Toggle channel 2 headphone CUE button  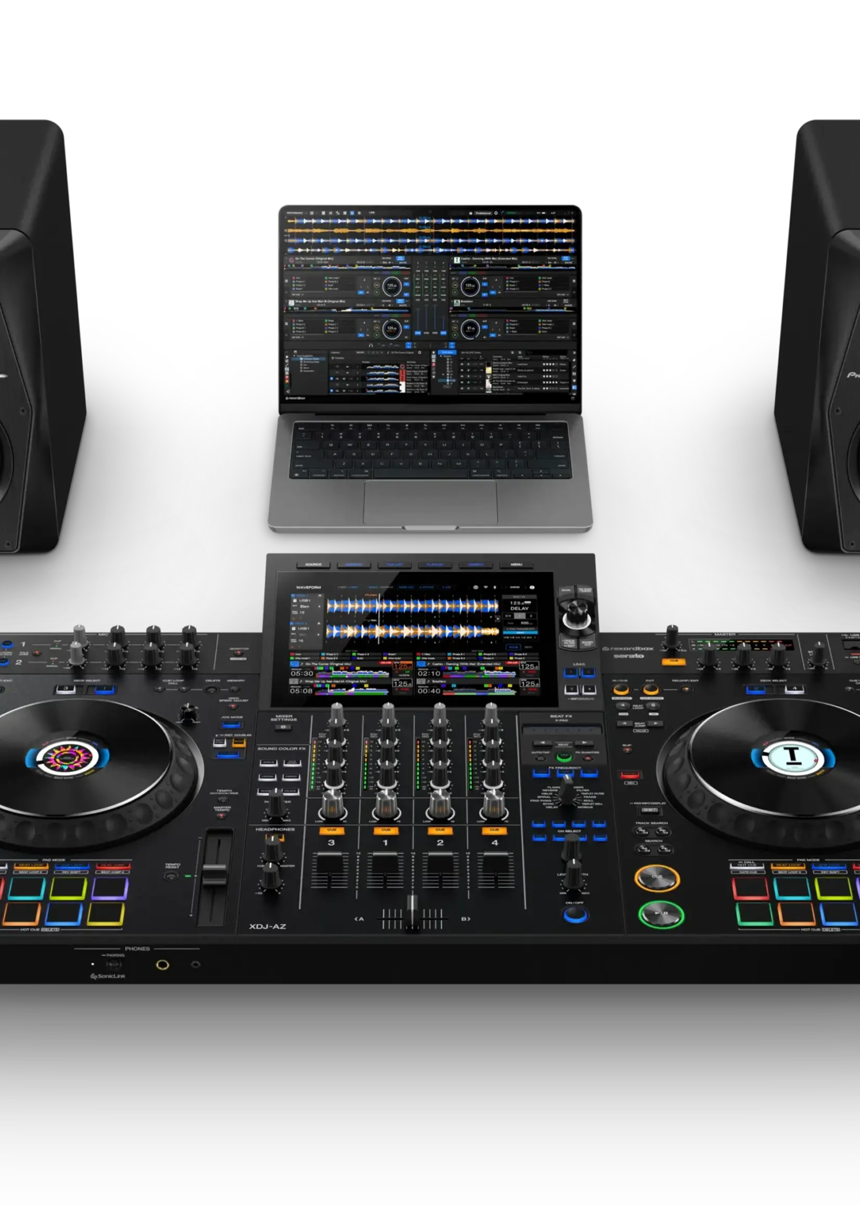[439, 830]
